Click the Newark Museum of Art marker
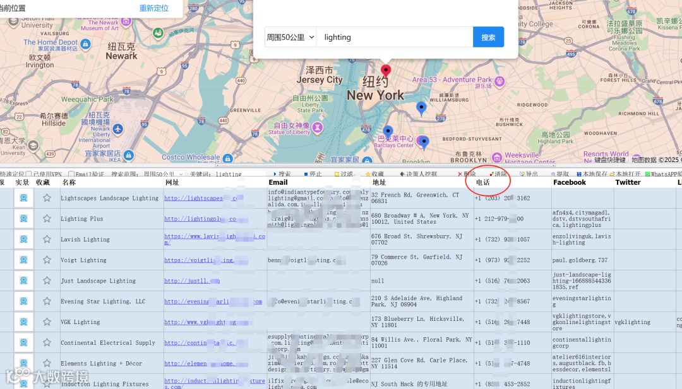 coord(126,21)
